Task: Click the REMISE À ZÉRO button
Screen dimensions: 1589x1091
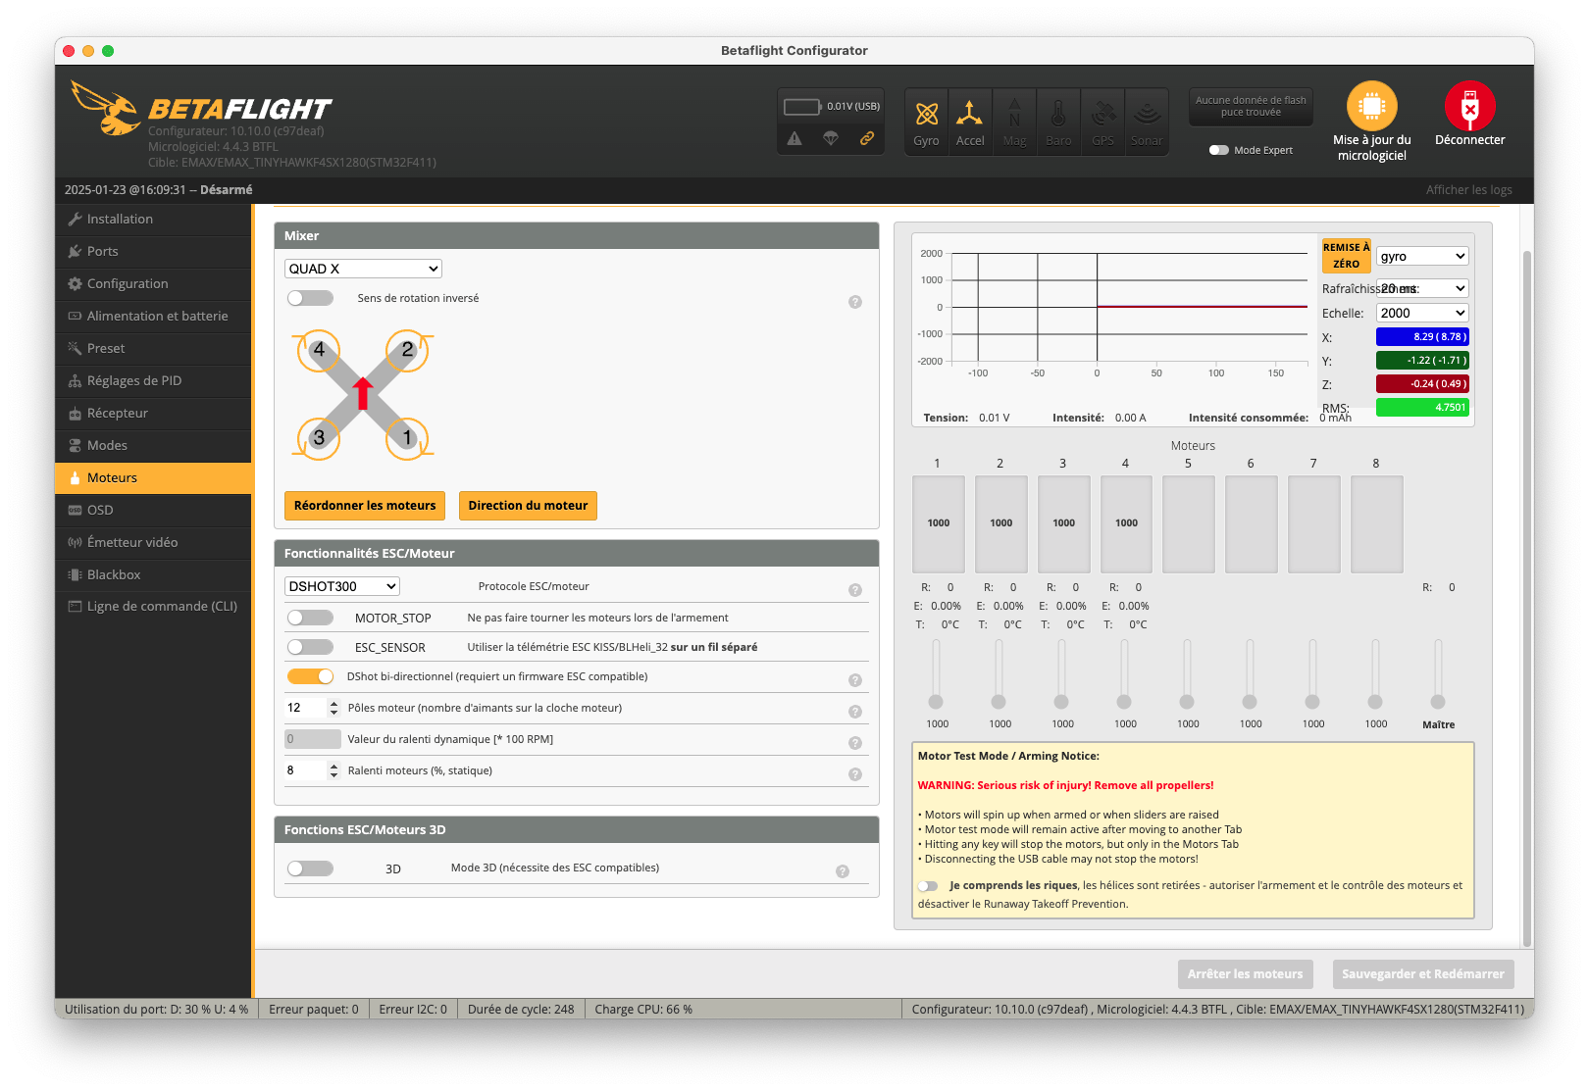Action: [x=1346, y=256]
